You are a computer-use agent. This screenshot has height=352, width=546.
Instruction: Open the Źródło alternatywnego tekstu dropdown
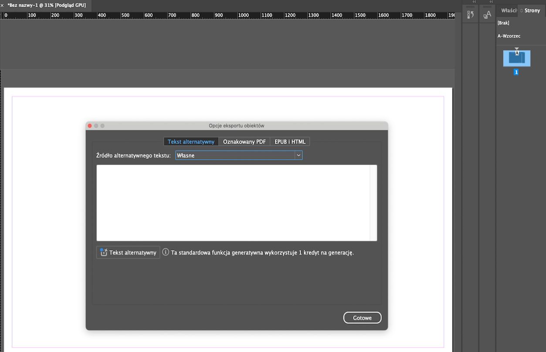[x=239, y=155]
